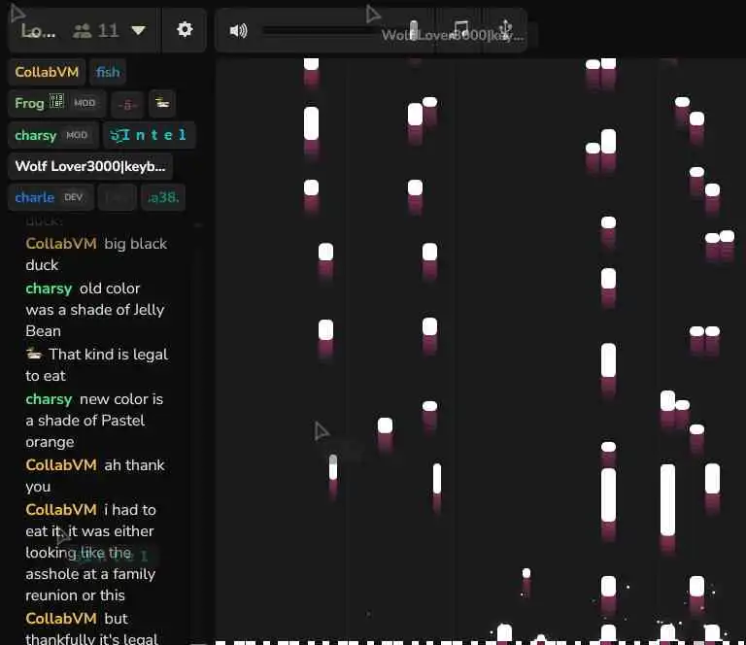Select the charle DEV user chip
The height and width of the screenshot is (645, 746).
(51, 197)
